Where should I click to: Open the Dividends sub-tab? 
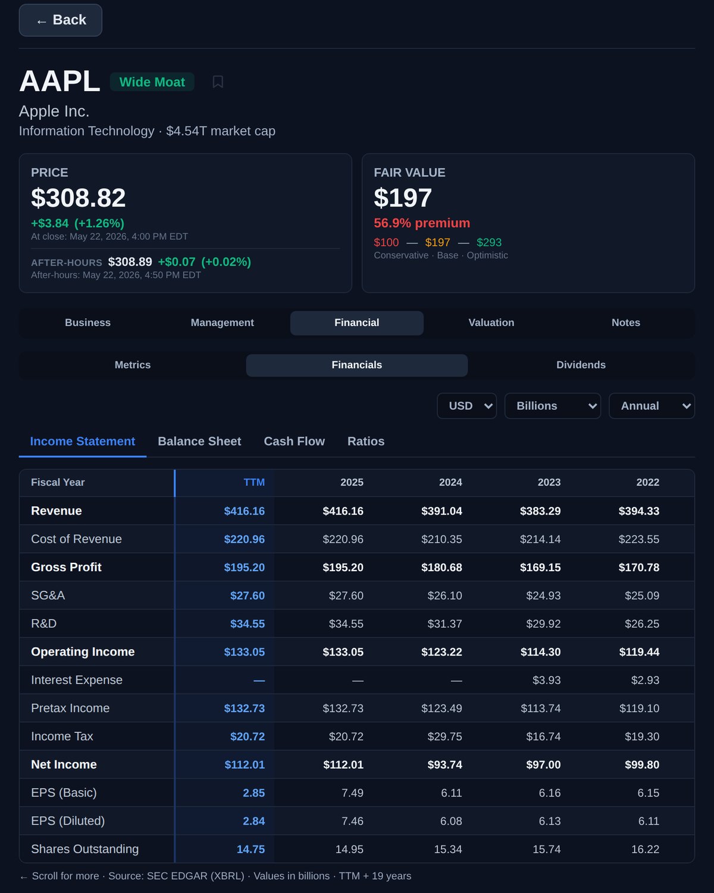point(581,365)
